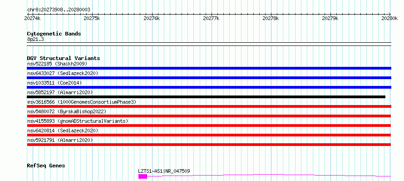Click the 20276k ruler tick label
This screenshot has height=181, width=404.
click(x=152, y=18)
